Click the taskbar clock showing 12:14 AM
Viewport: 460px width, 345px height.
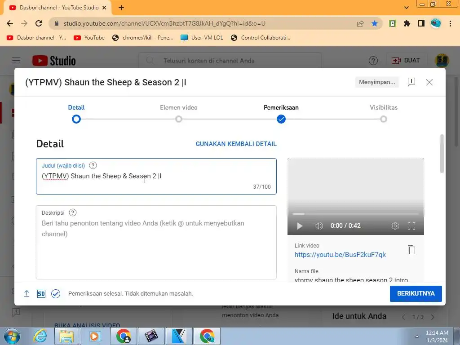click(x=437, y=336)
